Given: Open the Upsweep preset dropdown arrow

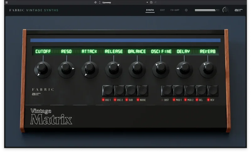Looking at the screenshot, I should [147, 3].
